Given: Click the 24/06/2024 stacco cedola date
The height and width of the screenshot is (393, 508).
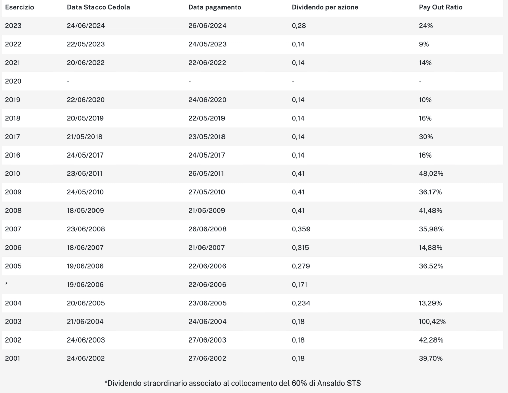Looking at the screenshot, I should [86, 26].
